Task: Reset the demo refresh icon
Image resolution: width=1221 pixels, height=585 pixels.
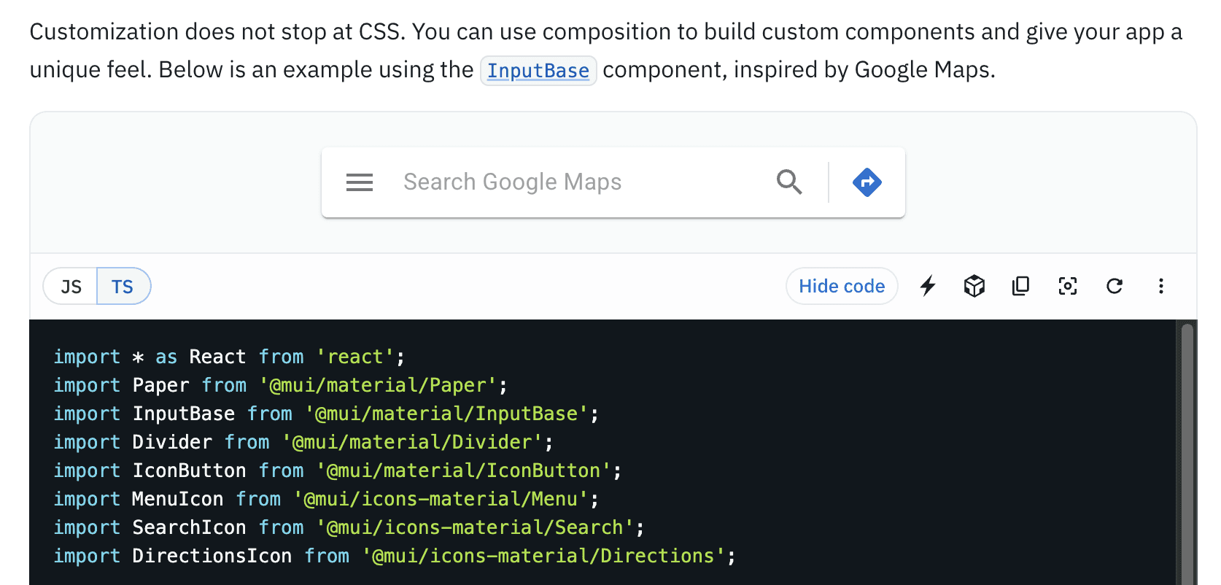Action: point(1115,286)
